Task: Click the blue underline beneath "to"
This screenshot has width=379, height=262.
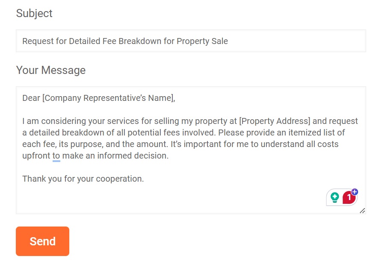Action: coord(56,161)
